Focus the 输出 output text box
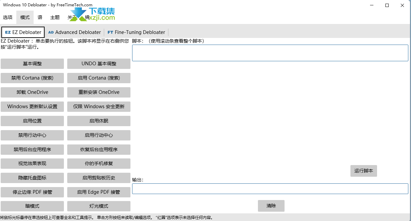 270,189
